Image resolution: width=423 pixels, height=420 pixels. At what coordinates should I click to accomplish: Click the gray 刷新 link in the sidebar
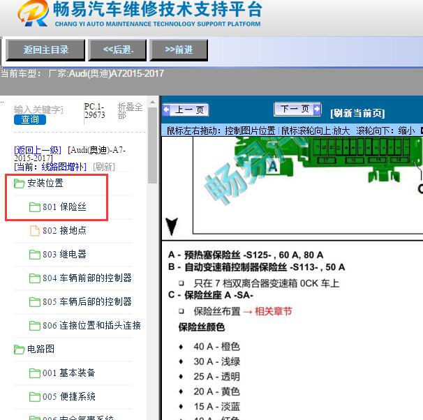pos(104,167)
